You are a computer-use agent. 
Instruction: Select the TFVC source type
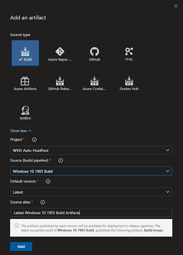pyautogui.click(x=129, y=54)
